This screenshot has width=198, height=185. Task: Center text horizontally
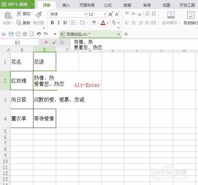pyautogui.click(x=134, y=23)
